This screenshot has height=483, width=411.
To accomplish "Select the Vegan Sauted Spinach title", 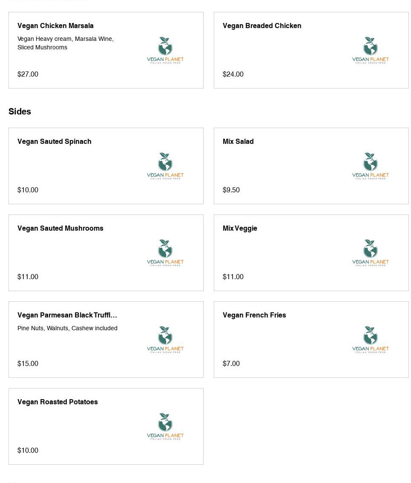I will click(x=55, y=141).
